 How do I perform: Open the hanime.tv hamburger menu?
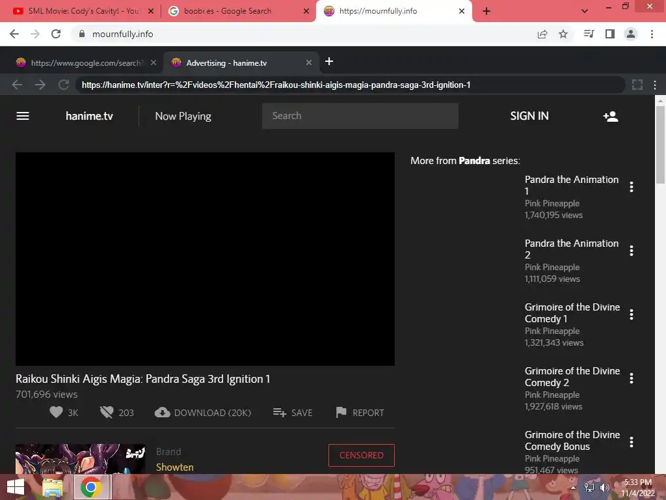pyautogui.click(x=23, y=116)
